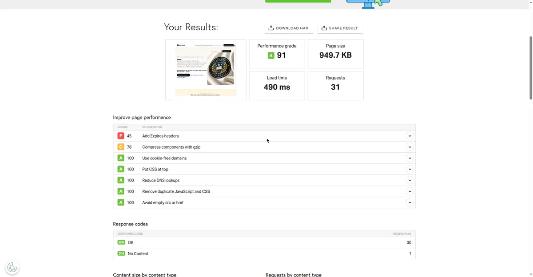This screenshot has height=277, width=533.
Task: Click the C grade badge for gzip
Action: [121, 147]
